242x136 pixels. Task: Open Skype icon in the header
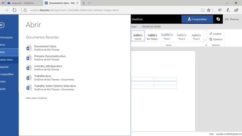tap(218, 19)
